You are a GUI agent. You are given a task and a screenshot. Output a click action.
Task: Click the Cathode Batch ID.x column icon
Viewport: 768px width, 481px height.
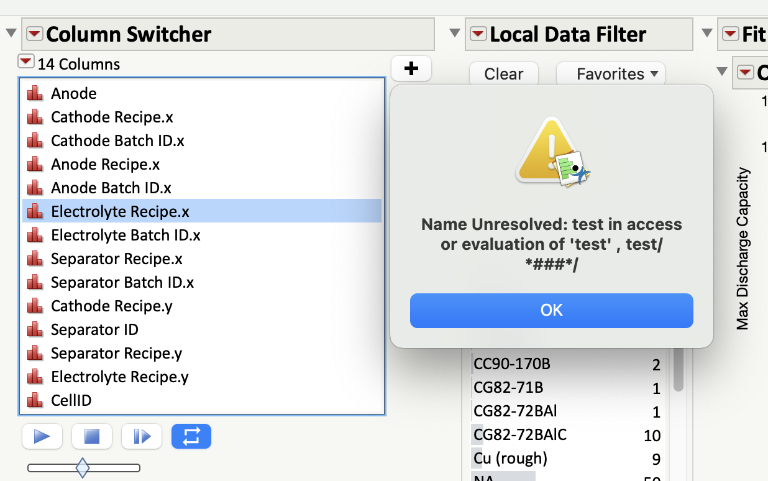coord(35,141)
